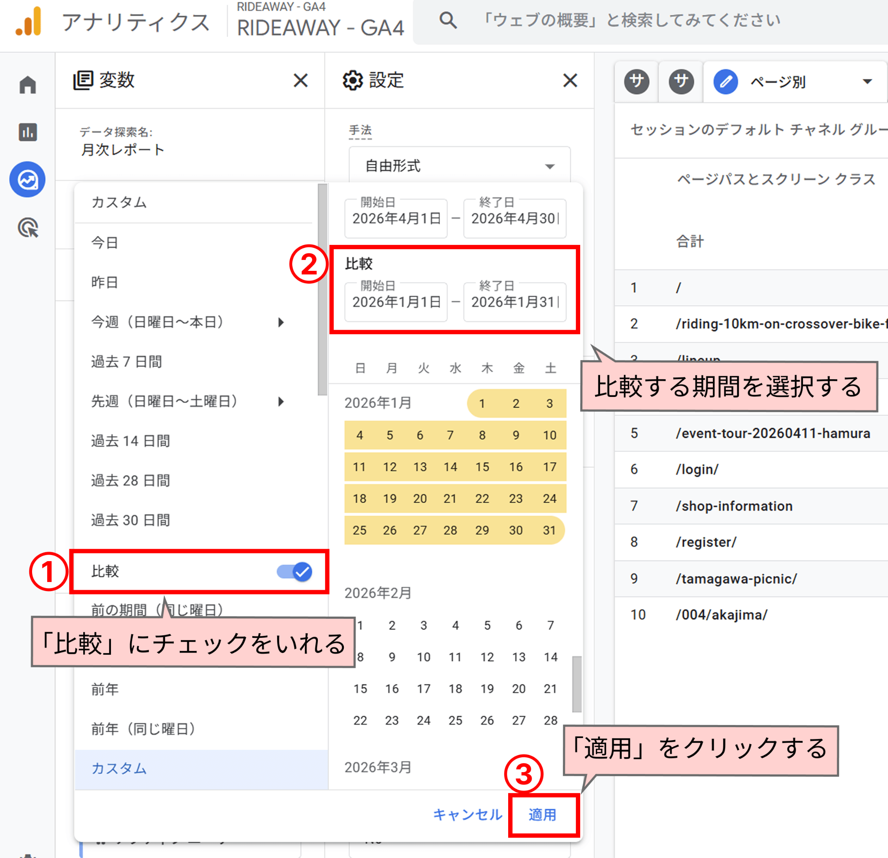Click the /event-tour-20260411-hamura row
888x858 pixels.
pyautogui.click(x=751, y=433)
